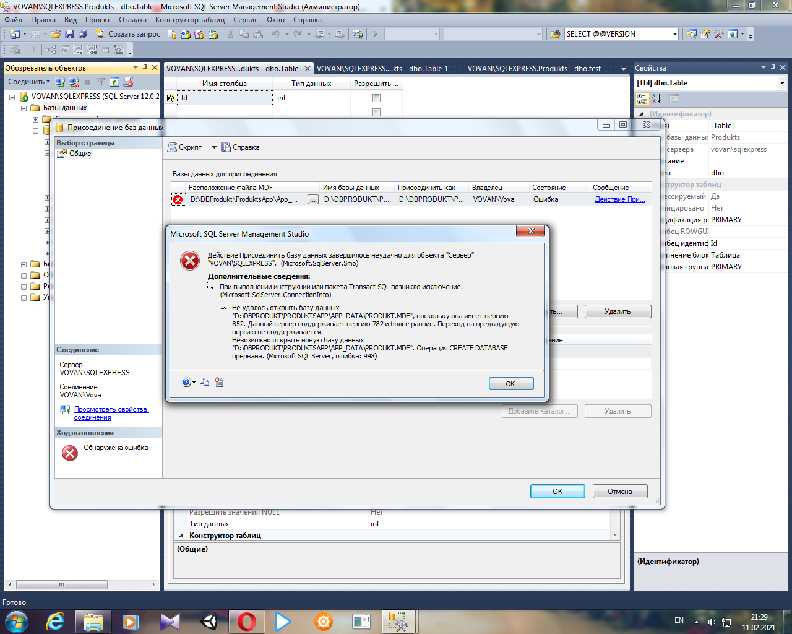The width and height of the screenshot is (792, 634).
Task: Click the Categorized view icon in Properties panel
Action: pos(642,99)
